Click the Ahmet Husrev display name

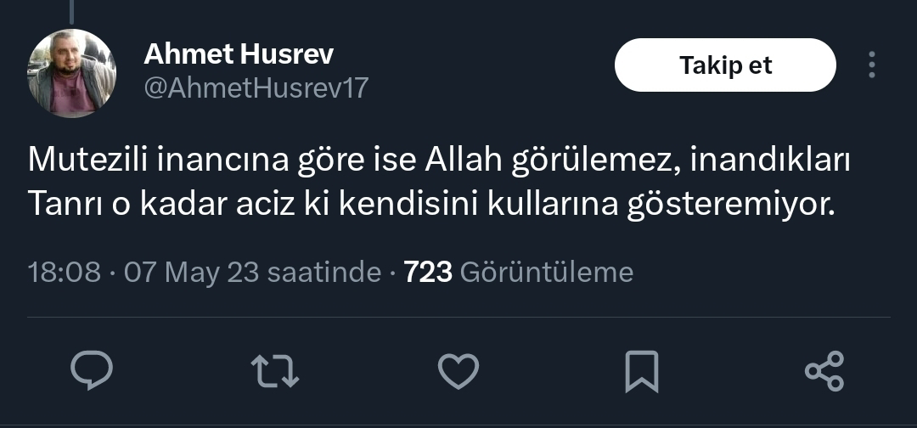[239, 53]
